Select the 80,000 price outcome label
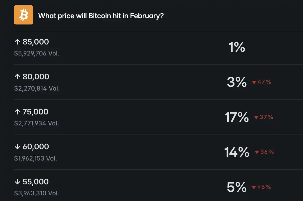The width and height of the screenshot is (303, 201). click(x=36, y=77)
